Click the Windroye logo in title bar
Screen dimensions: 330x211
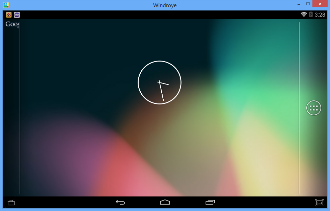coord(6,5)
